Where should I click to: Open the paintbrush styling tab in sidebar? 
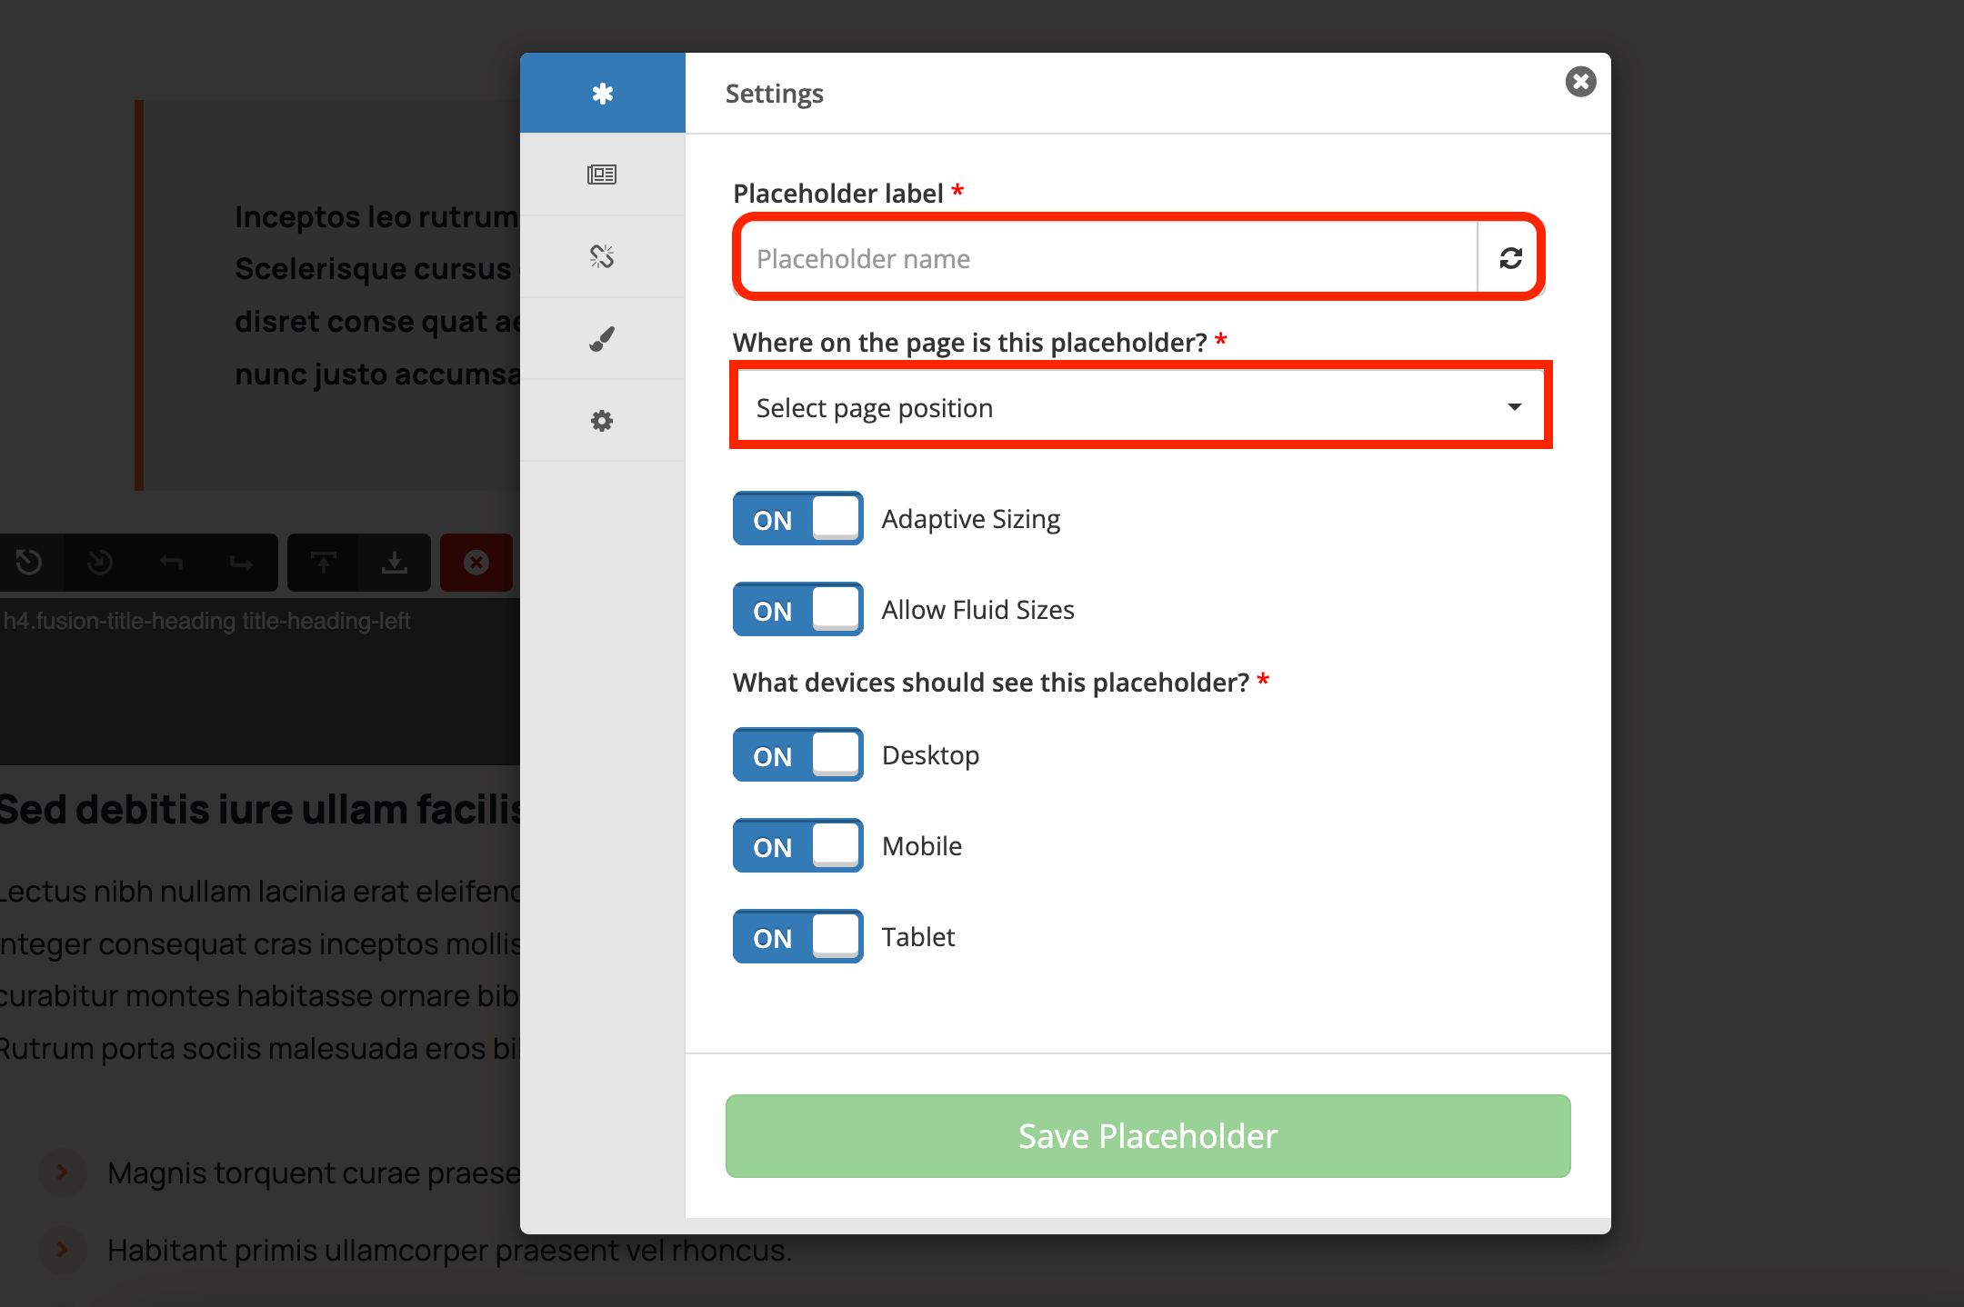coord(602,338)
